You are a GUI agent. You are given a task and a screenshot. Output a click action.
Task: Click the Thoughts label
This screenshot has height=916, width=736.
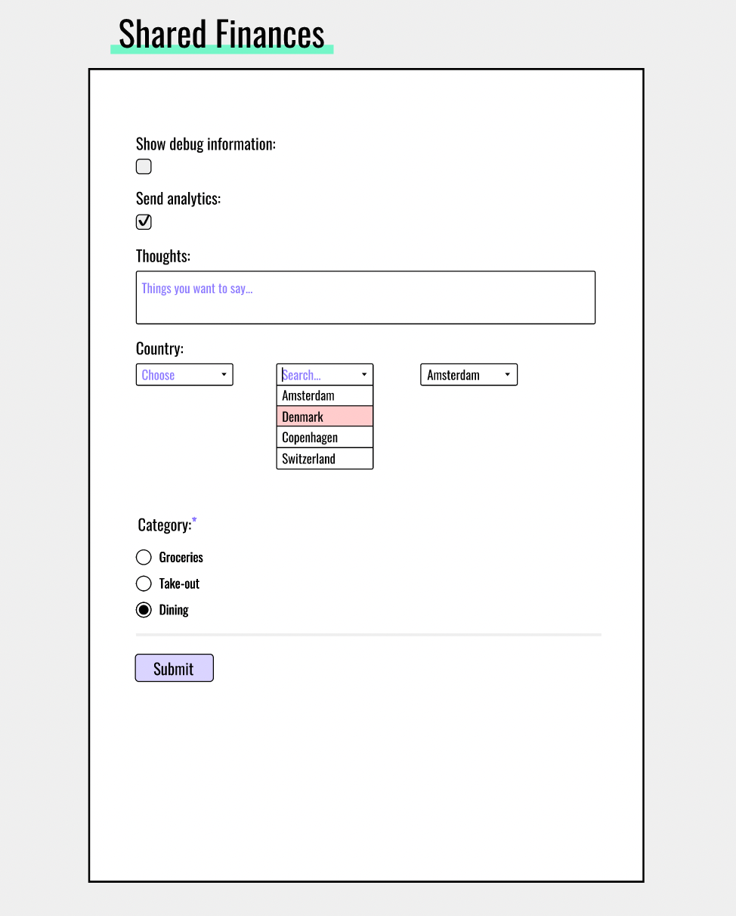(x=162, y=255)
